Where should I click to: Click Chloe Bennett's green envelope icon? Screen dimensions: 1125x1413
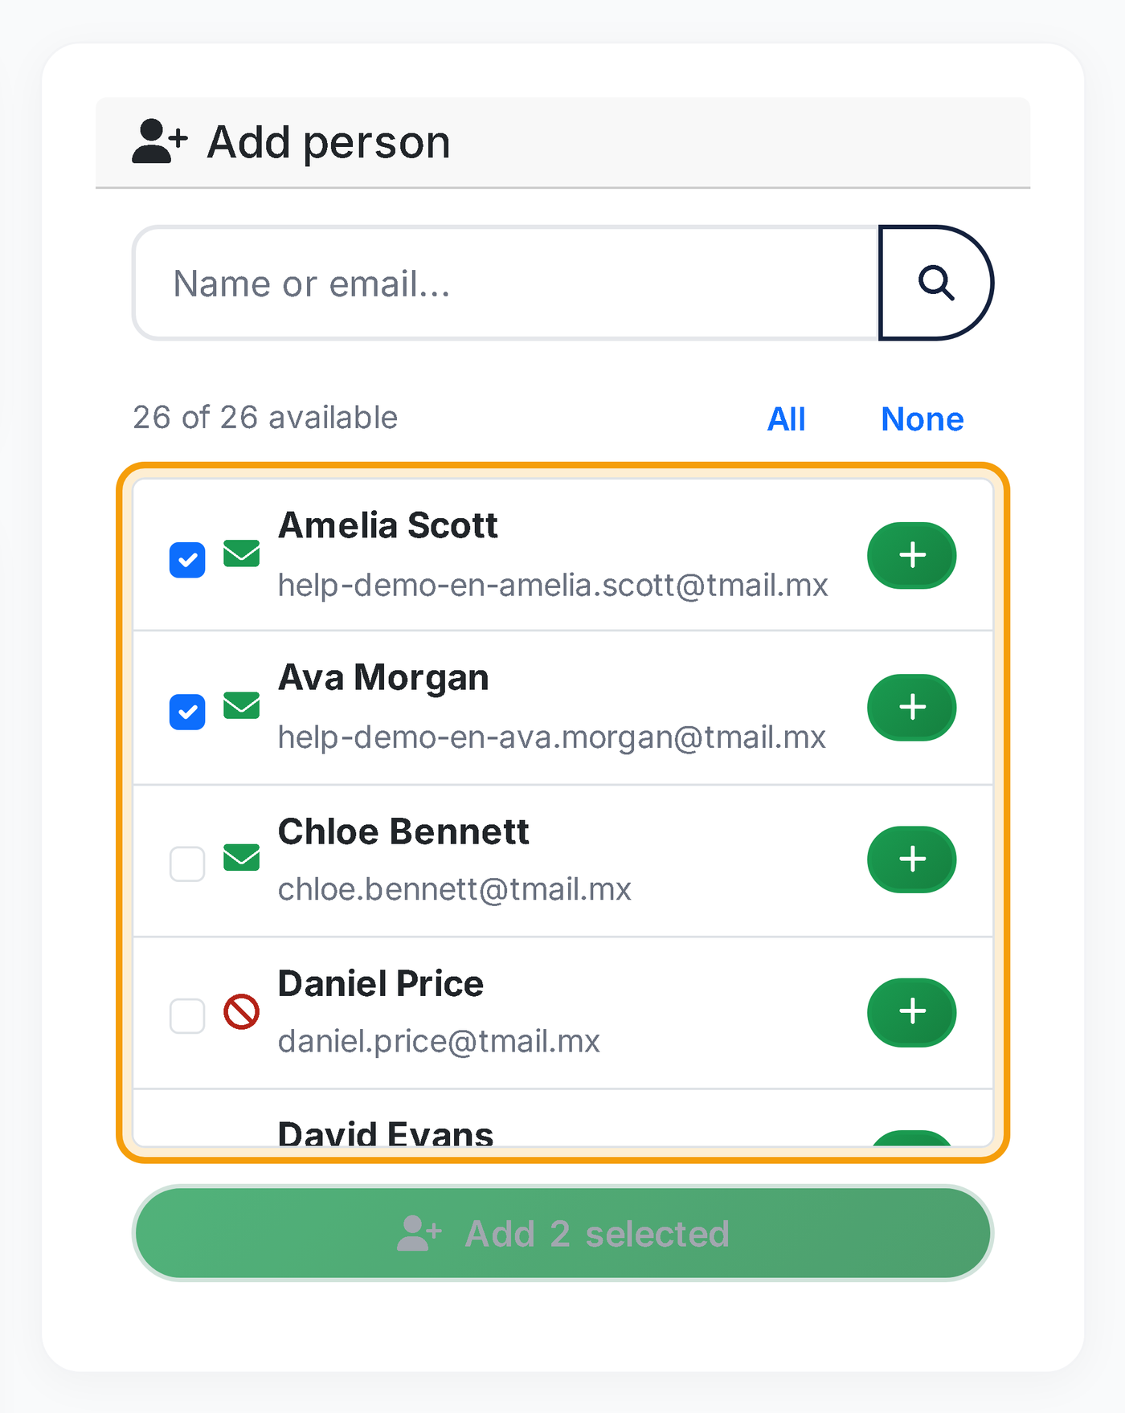coord(241,857)
